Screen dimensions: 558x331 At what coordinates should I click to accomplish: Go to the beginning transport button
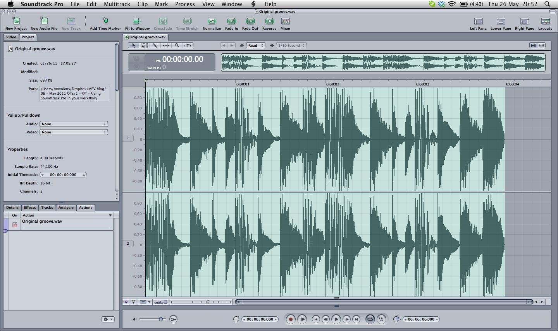point(316,319)
